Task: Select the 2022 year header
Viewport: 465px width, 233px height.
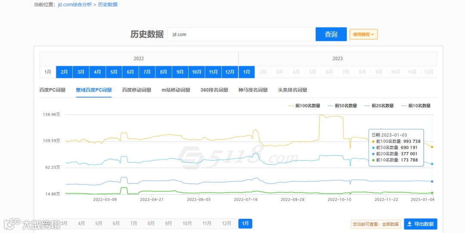Action: pos(139,58)
